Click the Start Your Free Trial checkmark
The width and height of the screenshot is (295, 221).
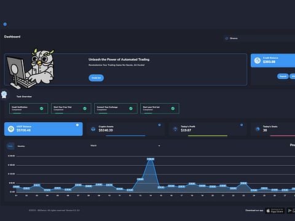click(85, 109)
